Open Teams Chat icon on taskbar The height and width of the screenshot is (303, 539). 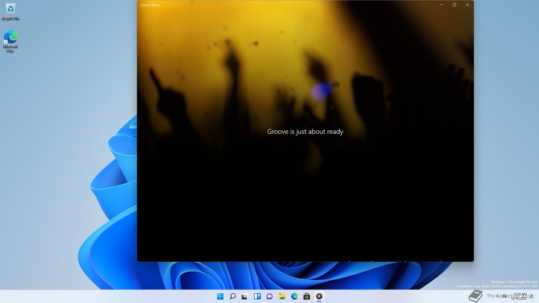point(269,296)
